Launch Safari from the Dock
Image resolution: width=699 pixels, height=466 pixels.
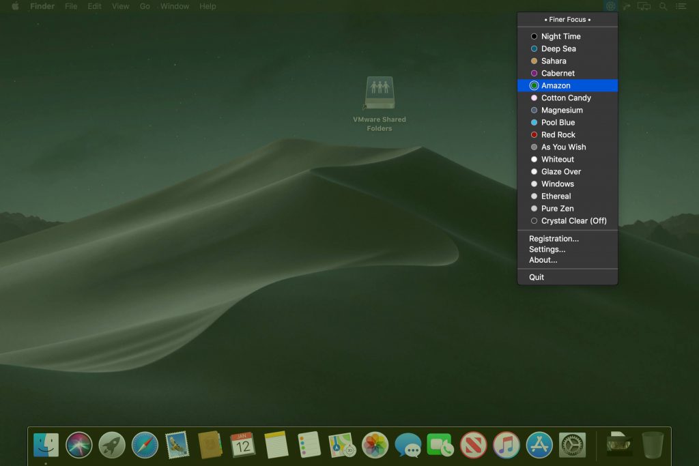click(x=145, y=445)
